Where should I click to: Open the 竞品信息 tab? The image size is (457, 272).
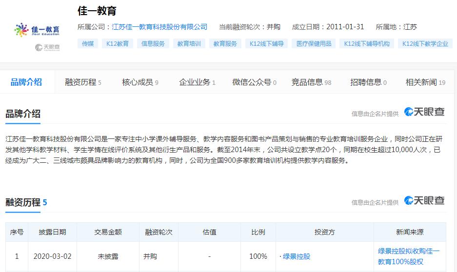(x=311, y=82)
